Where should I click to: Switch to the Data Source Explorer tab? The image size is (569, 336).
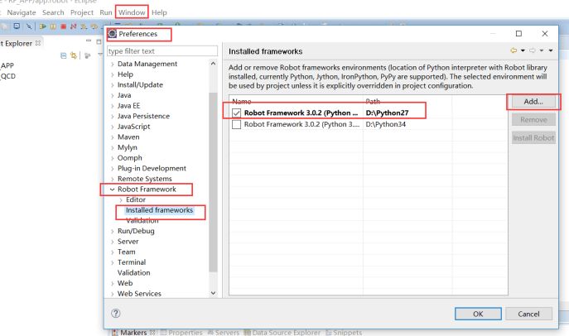coord(282,333)
